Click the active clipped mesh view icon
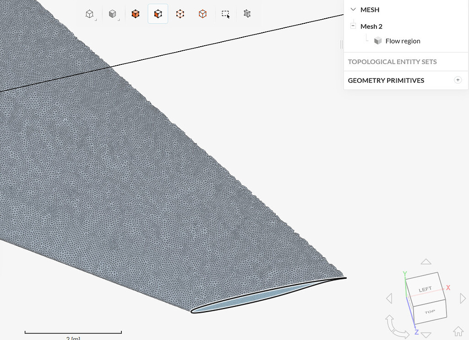Image resolution: width=469 pixels, height=340 pixels. 158,14
